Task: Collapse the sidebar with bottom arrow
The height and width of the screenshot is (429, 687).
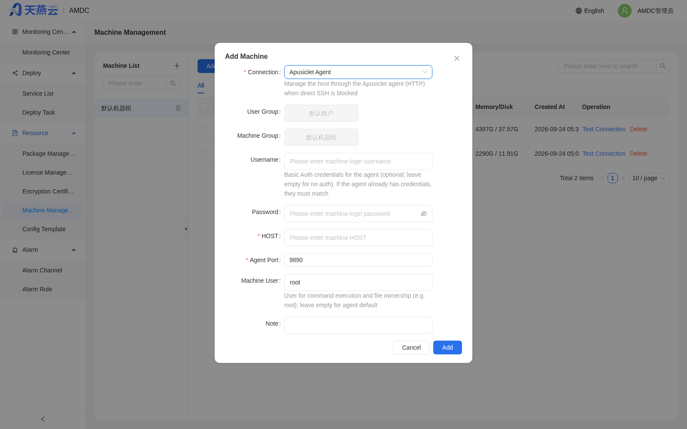Action: point(43,419)
